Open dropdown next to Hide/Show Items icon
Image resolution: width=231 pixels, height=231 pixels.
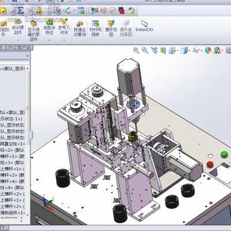202,51
